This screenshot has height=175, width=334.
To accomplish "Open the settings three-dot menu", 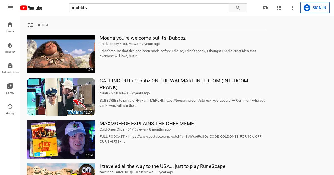I will 293,8.
